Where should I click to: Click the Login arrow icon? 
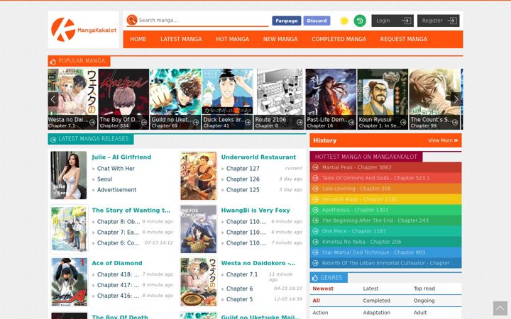(406, 21)
